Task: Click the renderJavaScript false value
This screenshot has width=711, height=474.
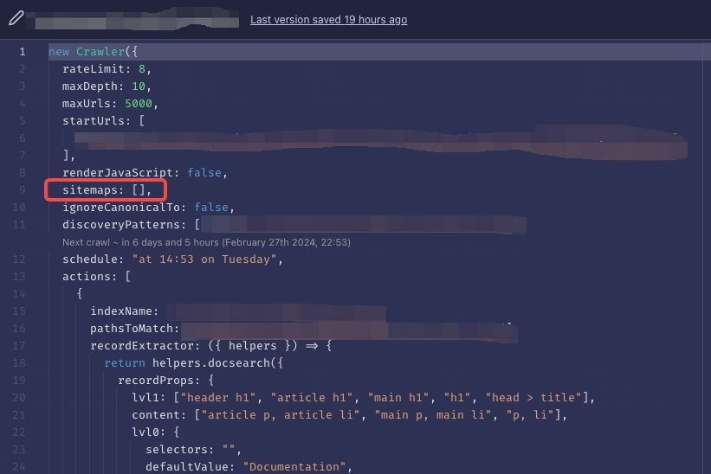Action: pyautogui.click(x=204, y=173)
